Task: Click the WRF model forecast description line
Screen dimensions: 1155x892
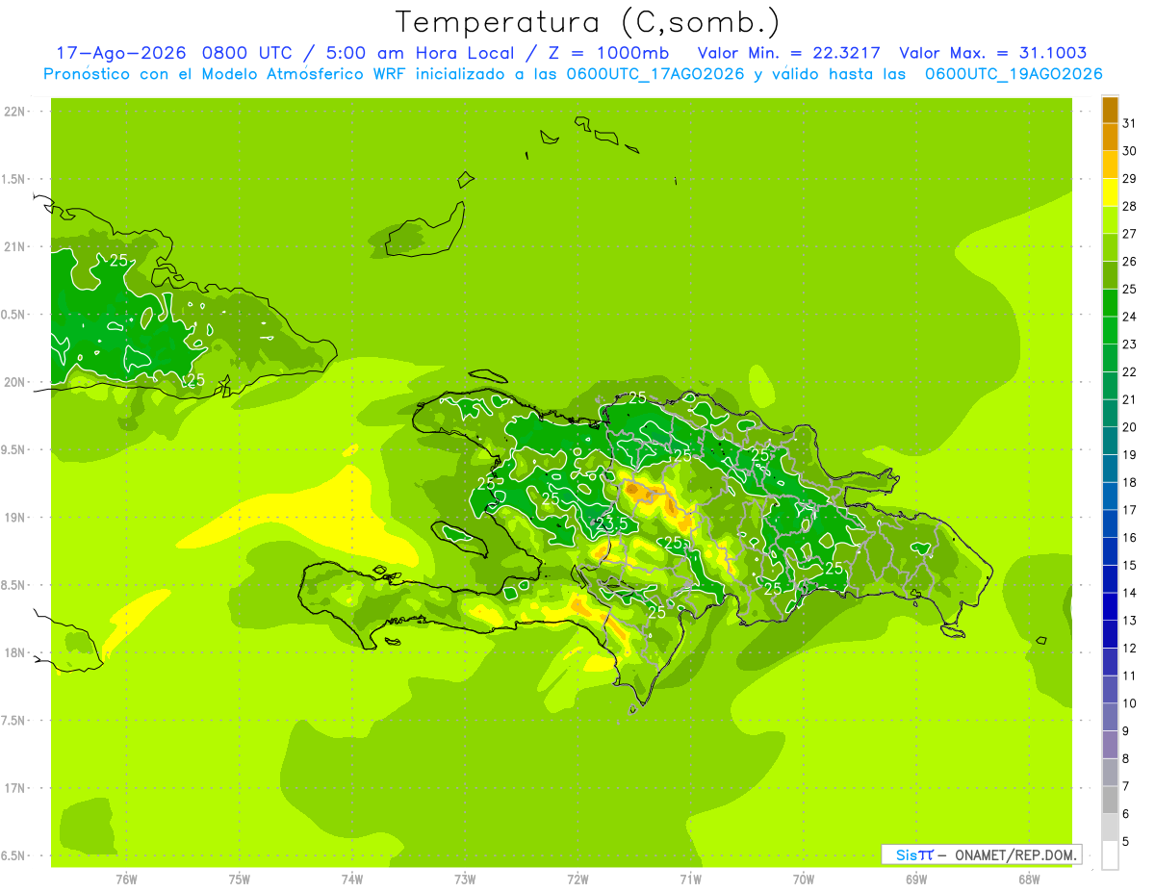Action: (x=573, y=74)
